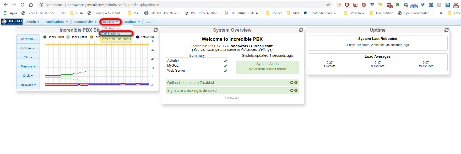Open the Settings menu
461x154 pixels.
132,22
